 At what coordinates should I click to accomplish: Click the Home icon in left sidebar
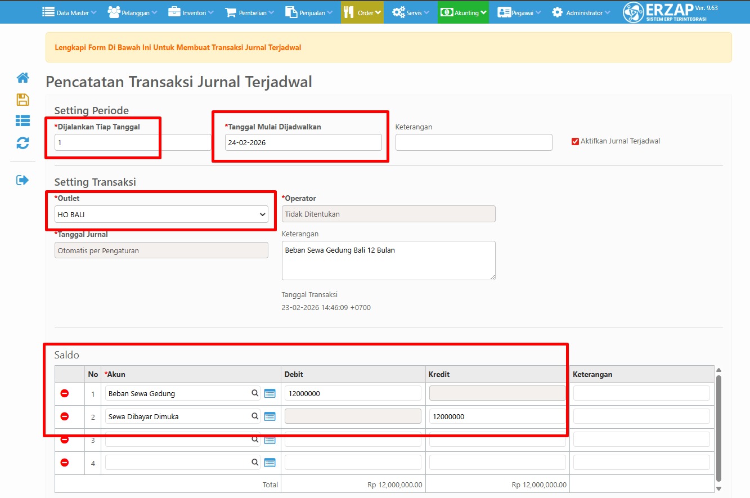pos(23,78)
